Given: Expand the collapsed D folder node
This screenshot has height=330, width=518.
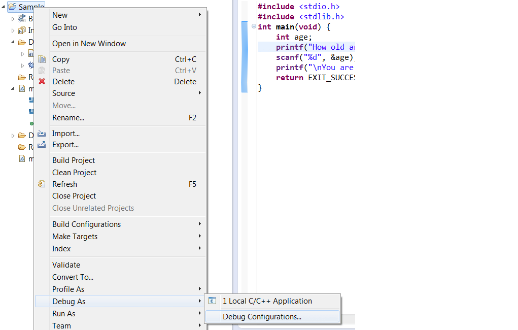Looking at the screenshot, I should 13,136.
